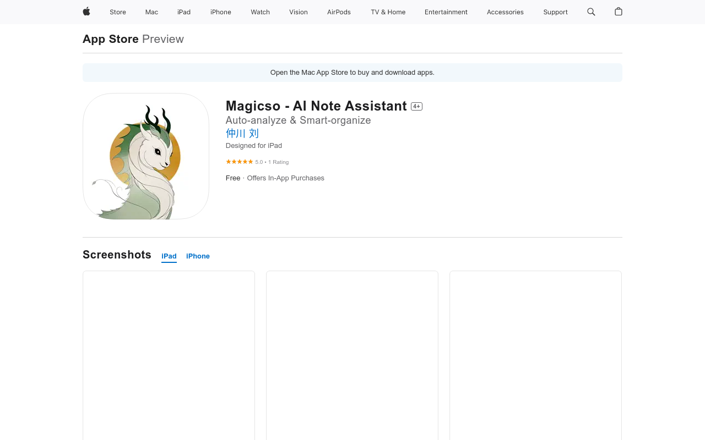
Task: Open the Entertainment menu item
Action: click(446, 12)
